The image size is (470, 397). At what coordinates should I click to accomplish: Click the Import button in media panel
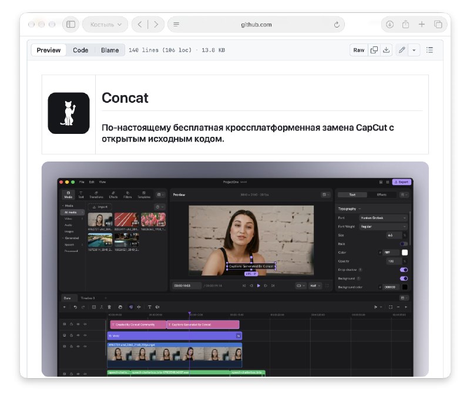pyautogui.click(x=100, y=207)
